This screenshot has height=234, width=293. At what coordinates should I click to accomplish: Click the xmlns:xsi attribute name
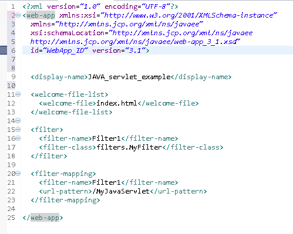point(78,15)
